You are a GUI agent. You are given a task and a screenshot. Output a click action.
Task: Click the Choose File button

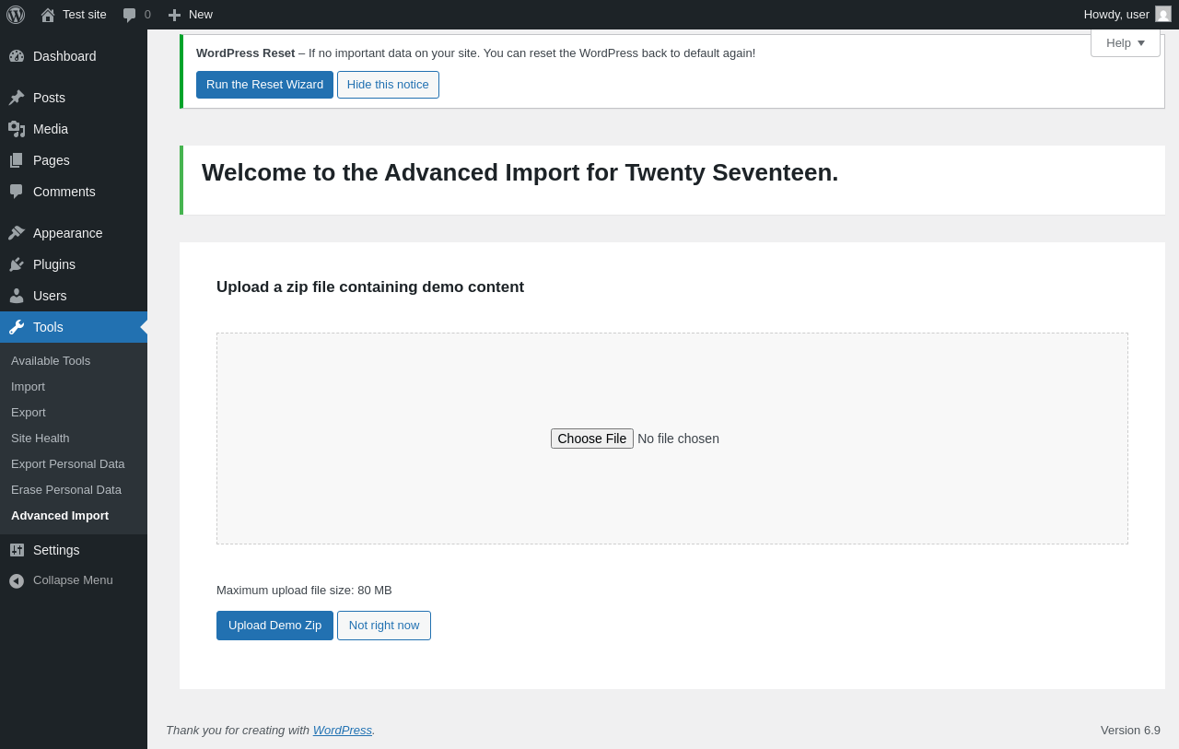pyautogui.click(x=592, y=439)
